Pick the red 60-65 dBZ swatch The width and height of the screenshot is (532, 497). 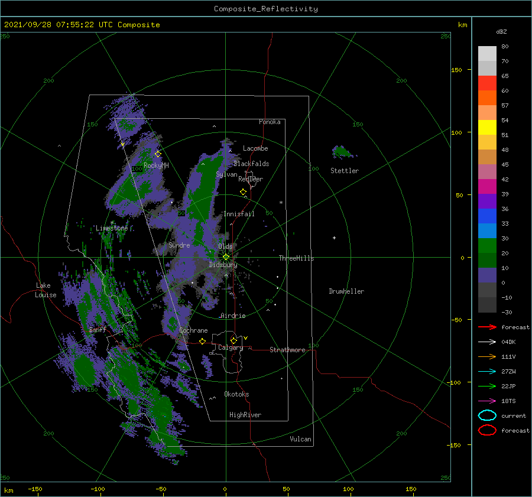(x=487, y=83)
